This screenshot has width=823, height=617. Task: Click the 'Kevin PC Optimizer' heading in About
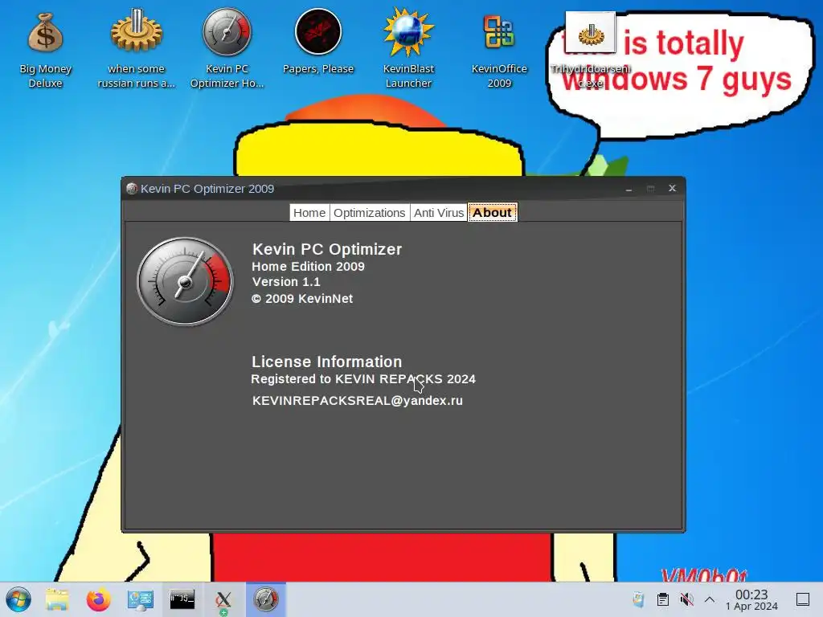327,249
